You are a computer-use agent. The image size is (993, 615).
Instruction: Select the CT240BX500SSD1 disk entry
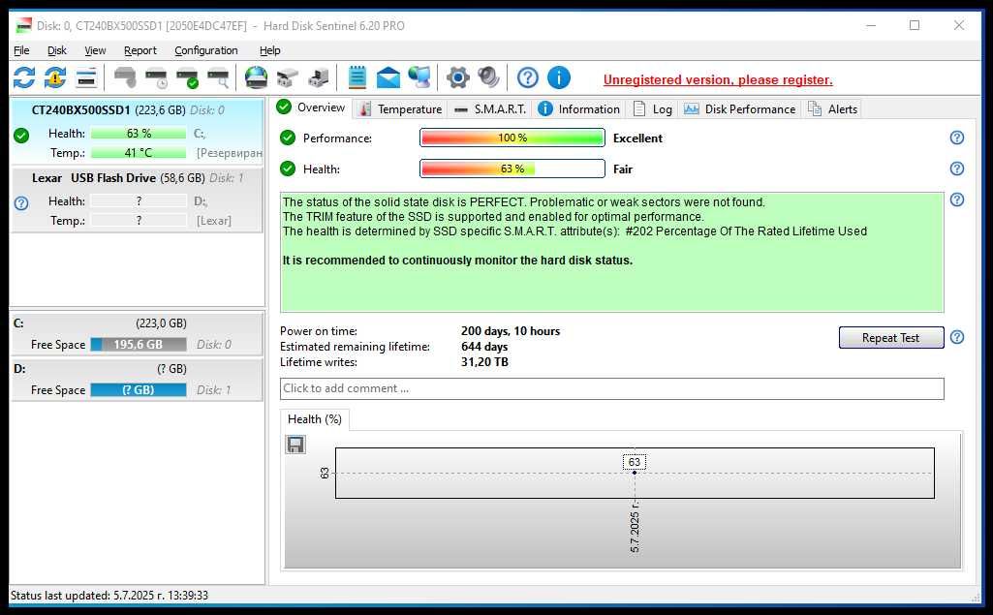tap(137, 131)
